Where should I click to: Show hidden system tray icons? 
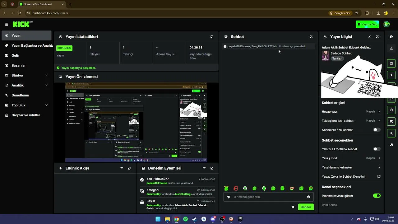(352, 219)
